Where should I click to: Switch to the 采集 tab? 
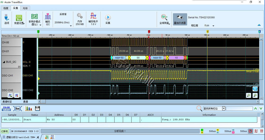16,8
